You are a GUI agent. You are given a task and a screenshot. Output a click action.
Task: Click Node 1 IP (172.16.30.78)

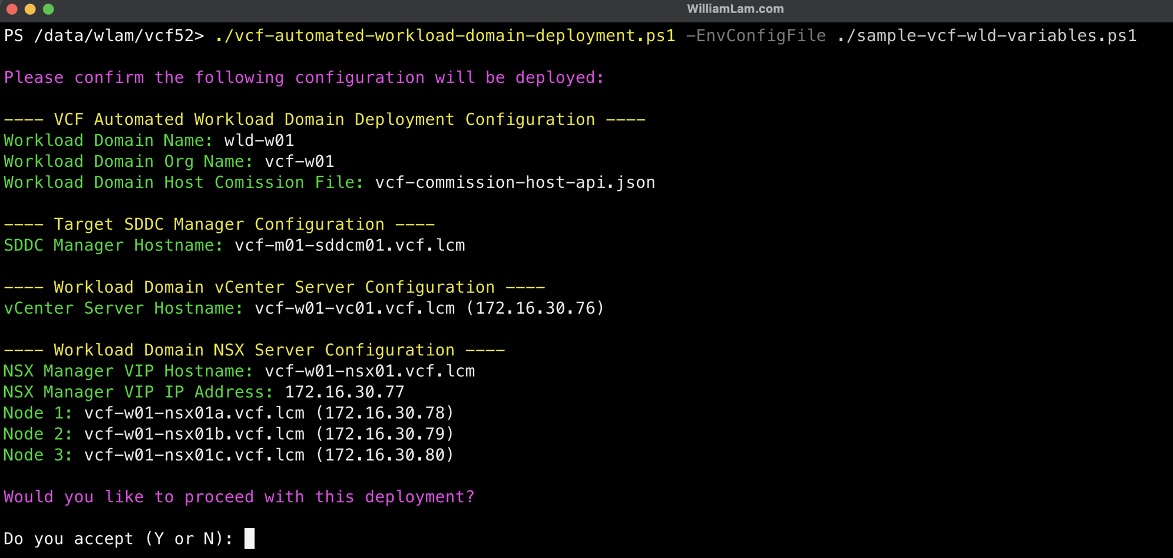click(385, 413)
